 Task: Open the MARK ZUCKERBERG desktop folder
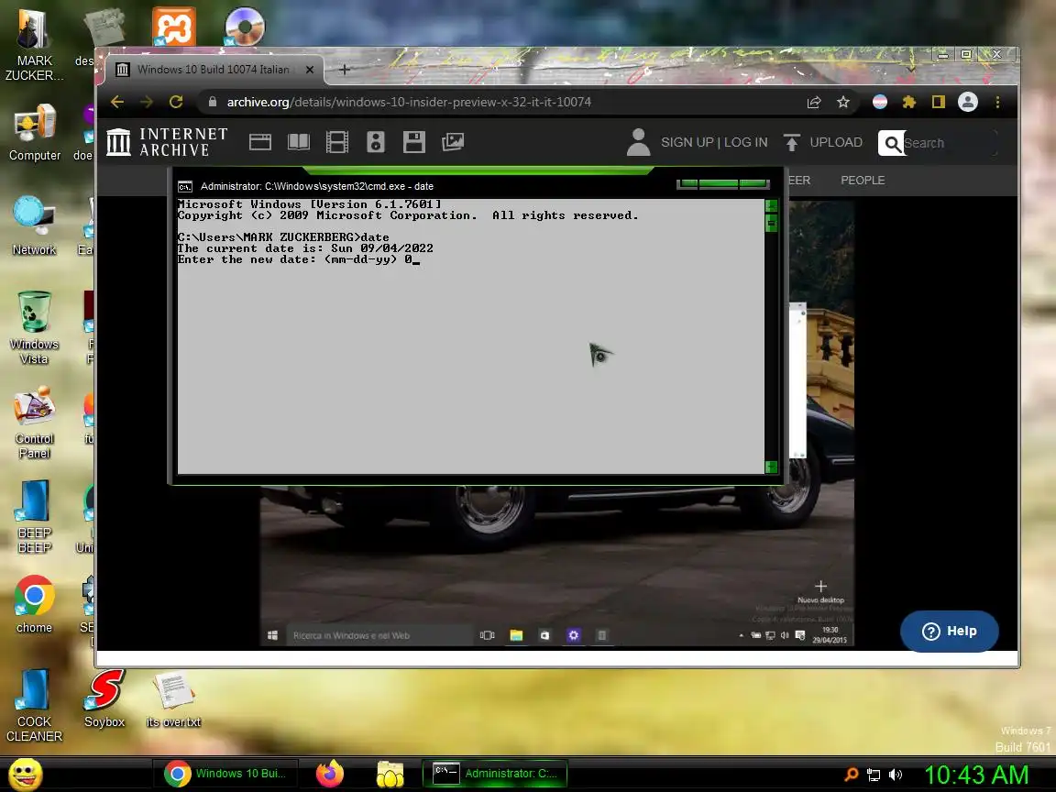pos(34,44)
